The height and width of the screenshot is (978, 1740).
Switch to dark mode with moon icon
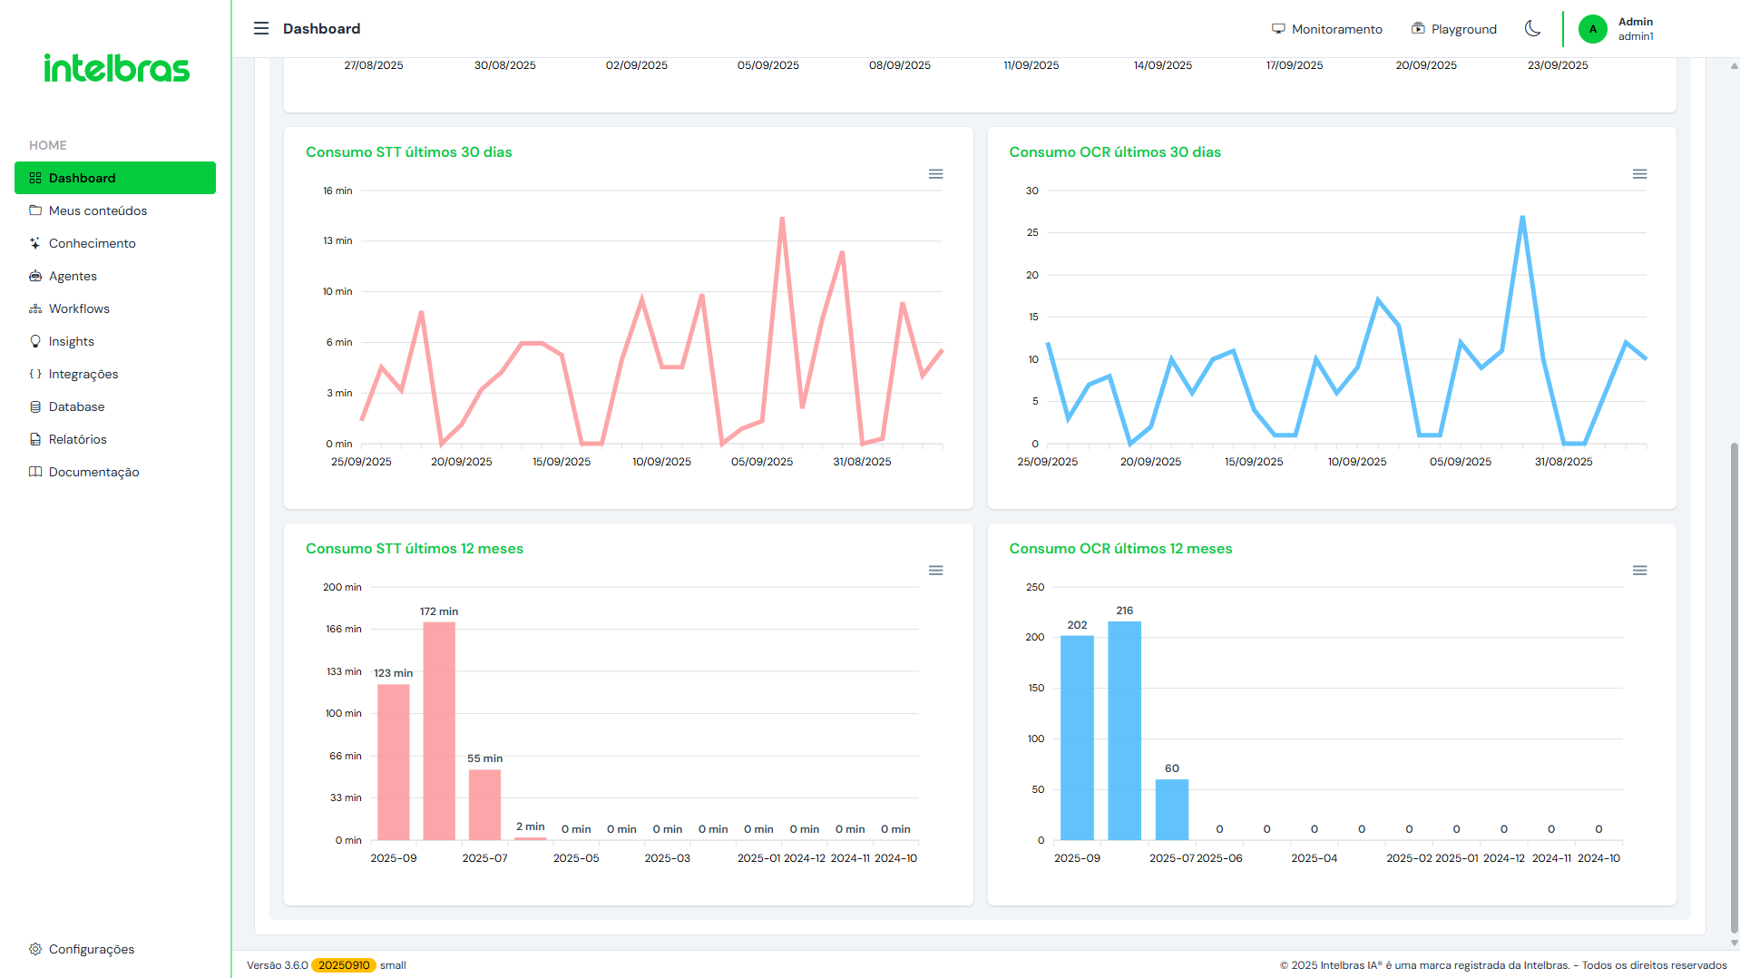coord(1532,28)
